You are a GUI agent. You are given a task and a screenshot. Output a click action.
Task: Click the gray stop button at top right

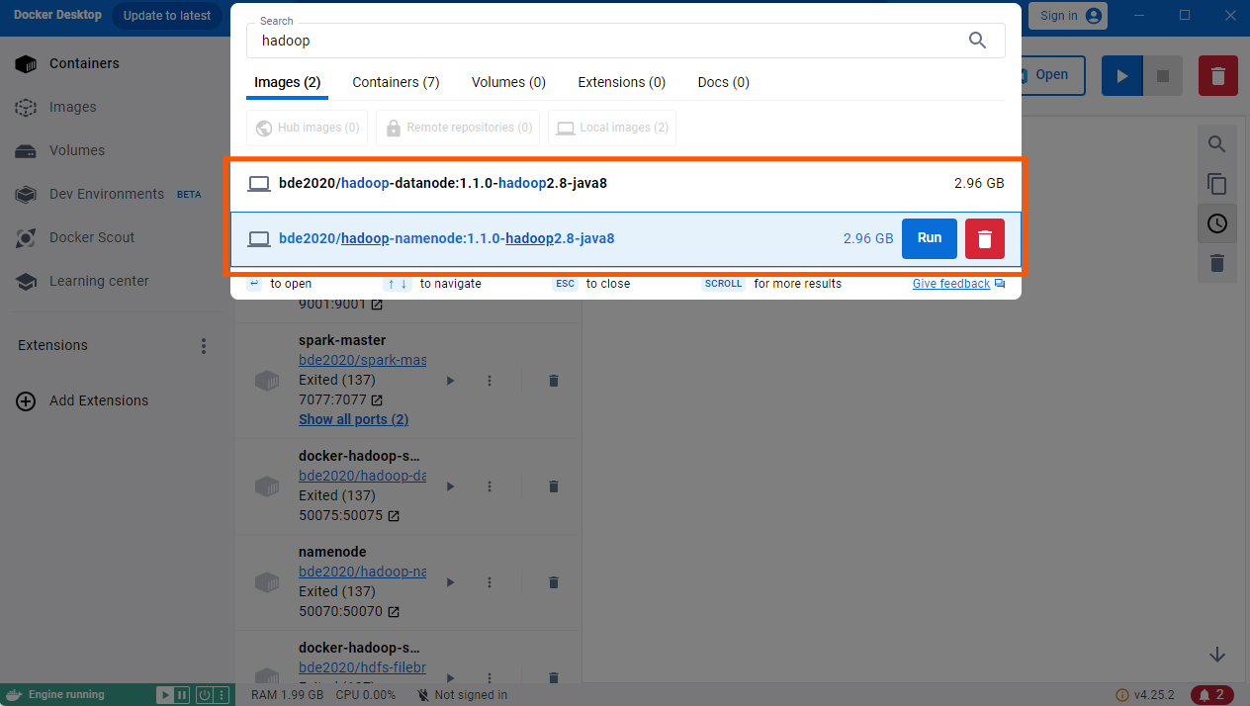1163,76
